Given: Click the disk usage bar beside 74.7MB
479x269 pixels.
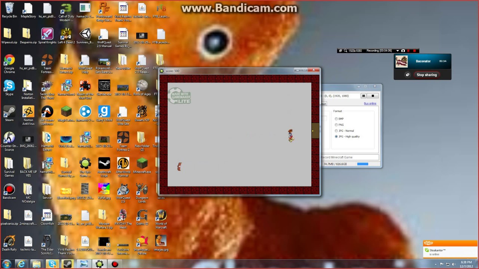Looking at the screenshot, I should coord(363,164).
